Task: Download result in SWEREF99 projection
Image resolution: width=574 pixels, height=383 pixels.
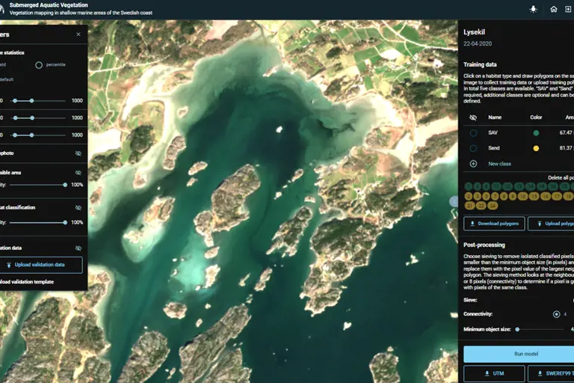Action: click(551, 373)
